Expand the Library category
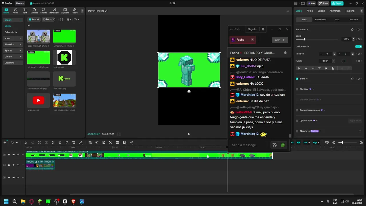The height and width of the screenshot is (206, 366). (13, 57)
